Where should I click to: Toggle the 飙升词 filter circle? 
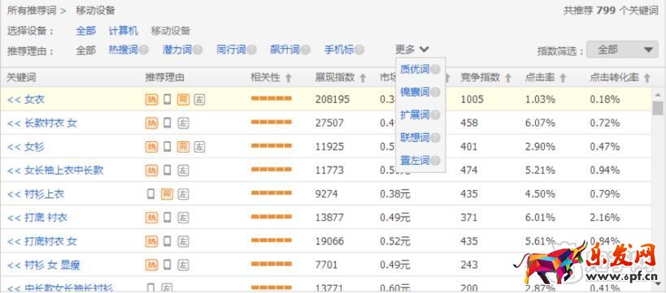(306, 50)
